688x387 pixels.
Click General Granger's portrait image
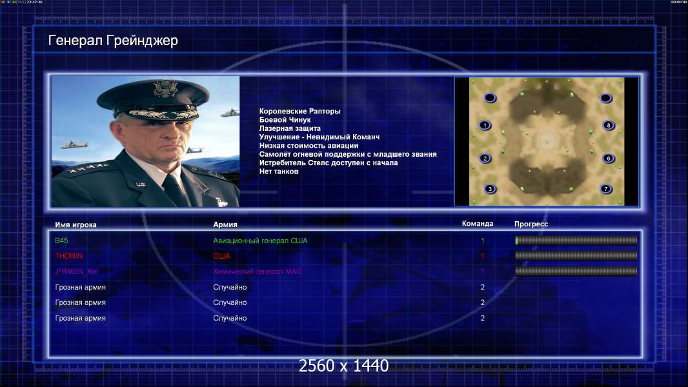click(146, 141)
